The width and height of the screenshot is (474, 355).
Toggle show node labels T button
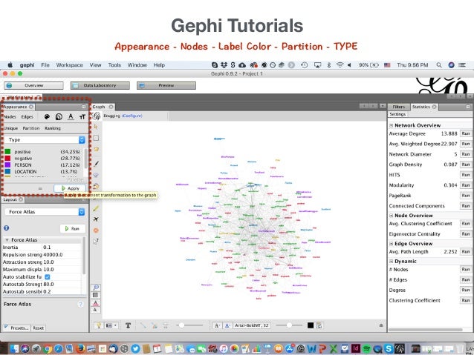pyautogui.click(x=129, y=325)
